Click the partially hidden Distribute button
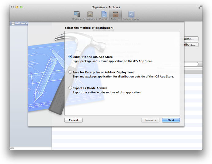The height and width of the screenshot is (164, 212). pyautogui.click(x=191, y=45)
